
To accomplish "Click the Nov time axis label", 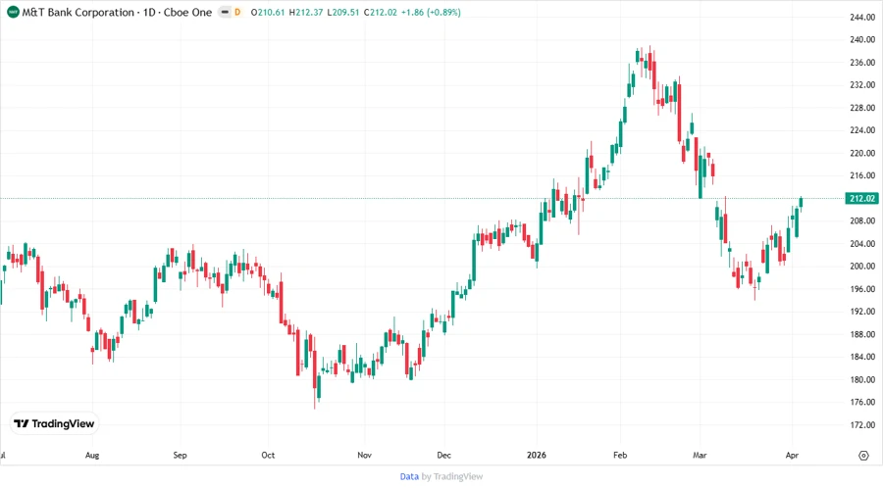I will tap(364, 456).
